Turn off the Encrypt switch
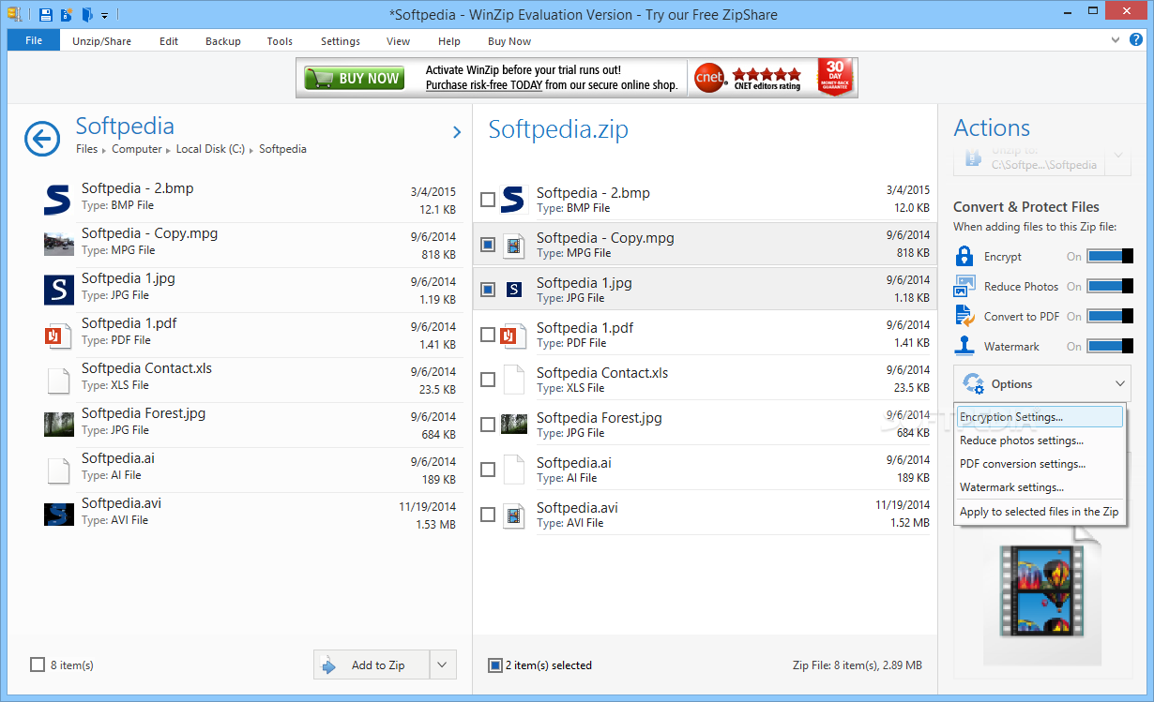 1110,256
